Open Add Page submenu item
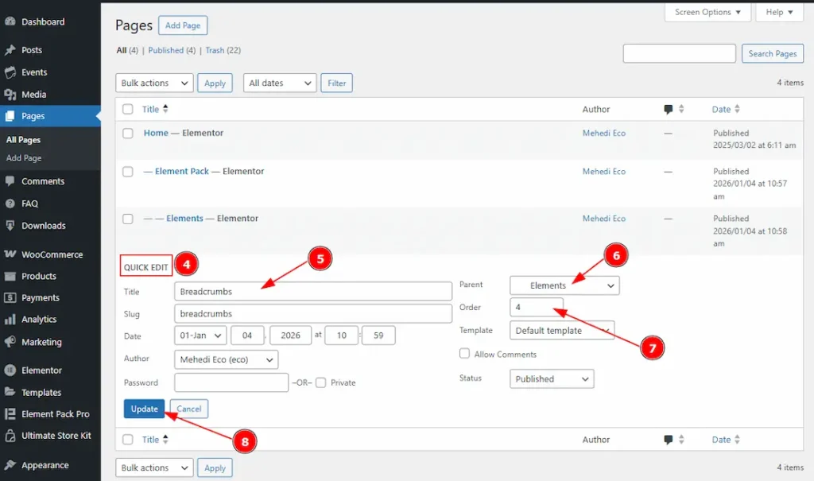The width and height of the screenshot is (814, 481). (x=24, y=158)
